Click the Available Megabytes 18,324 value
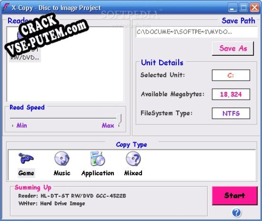This screenshot has height=221, width=262. (x=231, y=94)
